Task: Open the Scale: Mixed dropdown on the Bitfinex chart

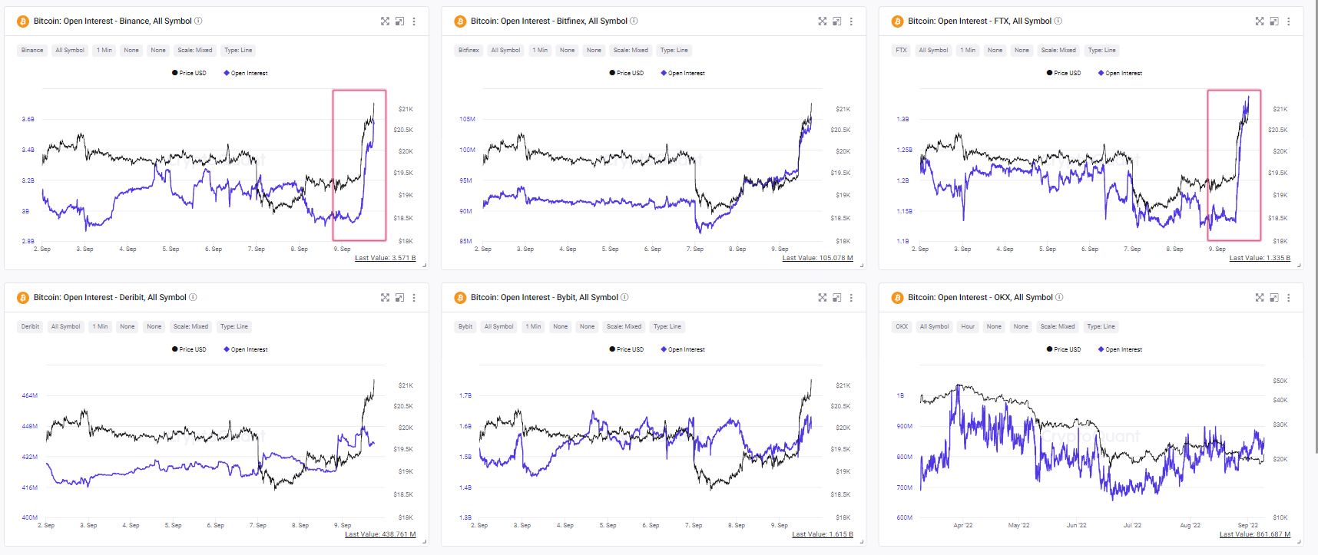Action: pyautogui.click(x=631, y=50)
